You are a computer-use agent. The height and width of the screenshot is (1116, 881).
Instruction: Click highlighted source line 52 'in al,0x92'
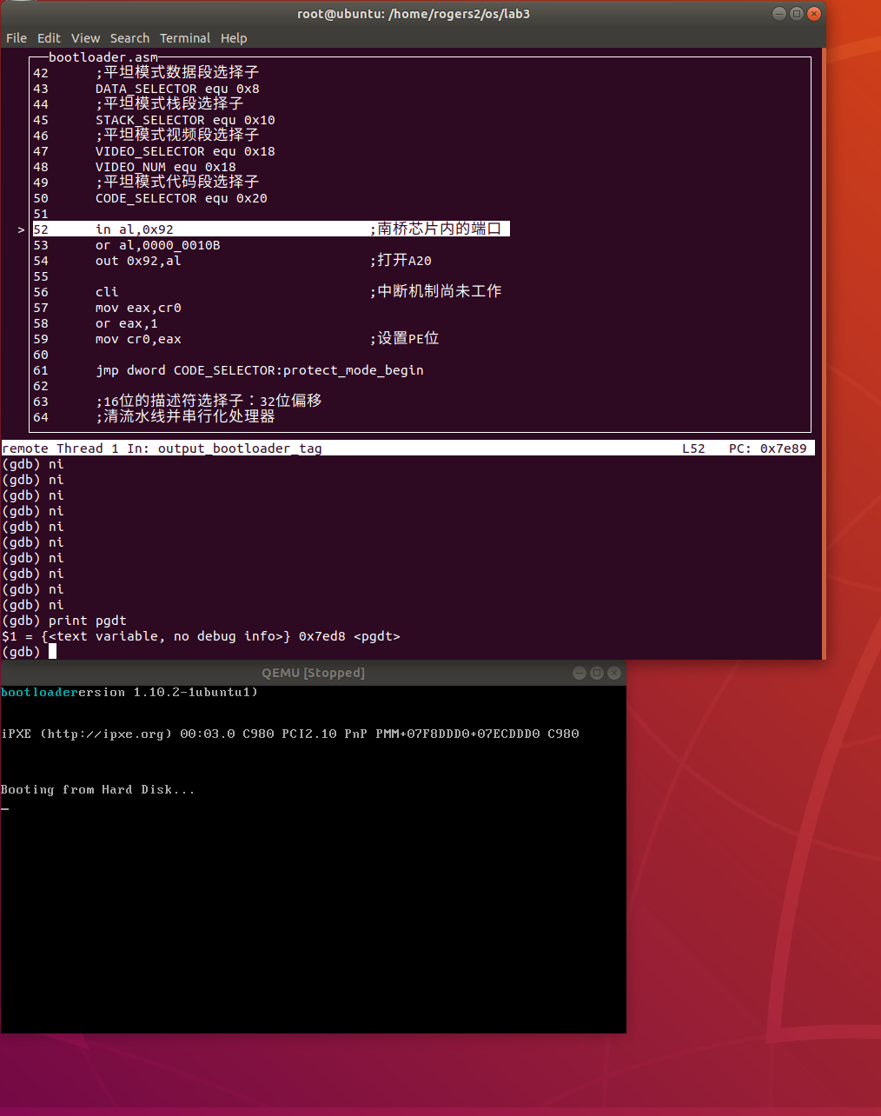point(135,229)
